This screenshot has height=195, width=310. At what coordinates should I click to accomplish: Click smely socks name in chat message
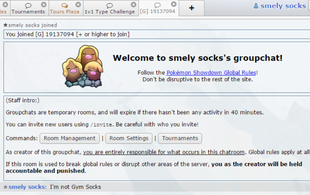click(28, 187)
